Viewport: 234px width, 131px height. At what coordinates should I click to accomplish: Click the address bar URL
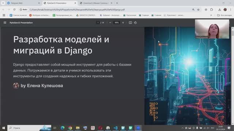[x=77, y=10]
